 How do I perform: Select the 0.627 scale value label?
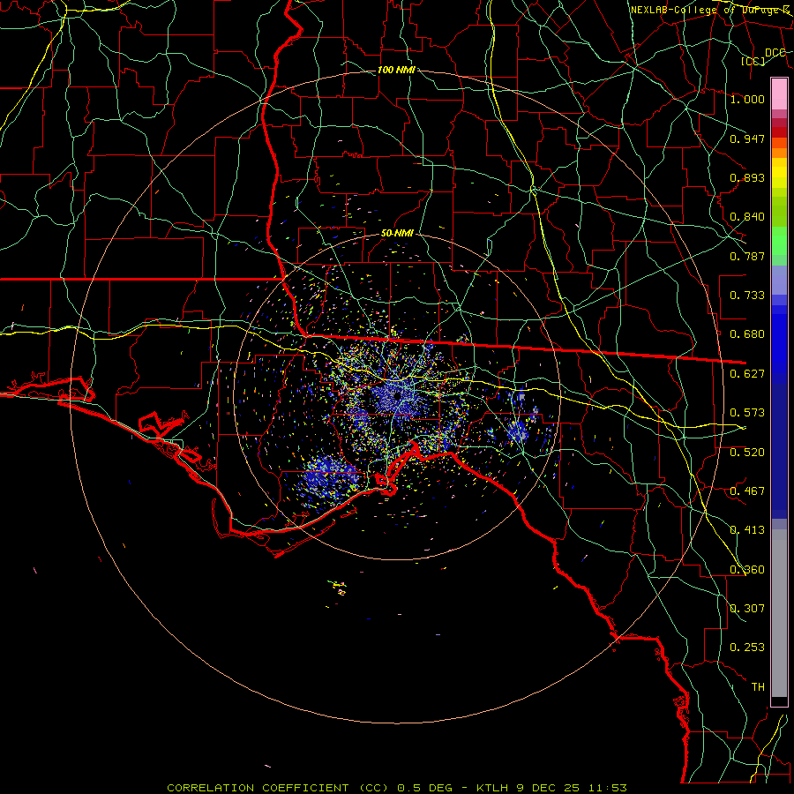(747, 374)
